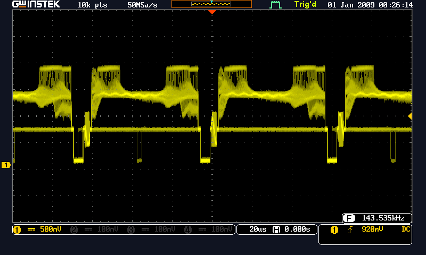The image size is (426, 255).
Task: Click the green acquisition mode waveform icon
Action: point(275,5)
